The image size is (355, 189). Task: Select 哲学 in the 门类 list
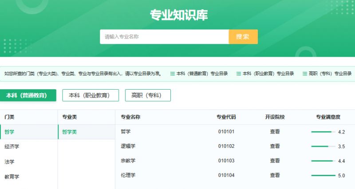[x=9, y=132]
